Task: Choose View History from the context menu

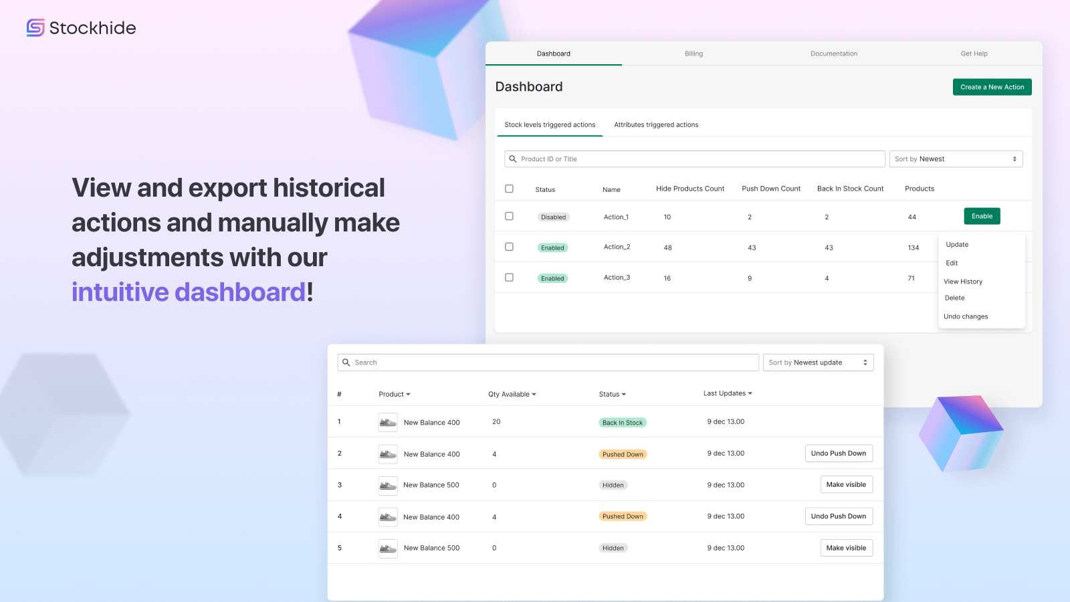Action: [963, 282]
